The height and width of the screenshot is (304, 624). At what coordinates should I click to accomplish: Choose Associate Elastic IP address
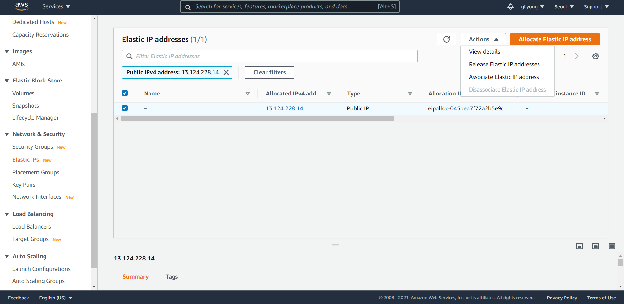[x=504, y=77]
